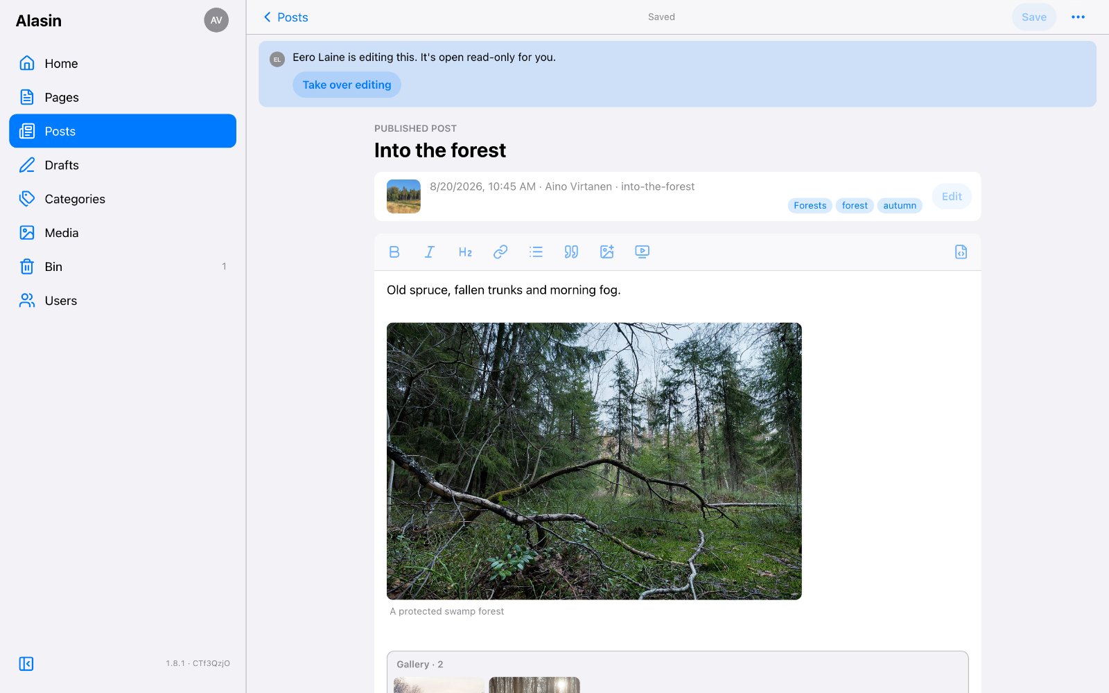This screenshot has width=1109, height=693.
Task: Click the post date and author line
Action: point(562,186)
